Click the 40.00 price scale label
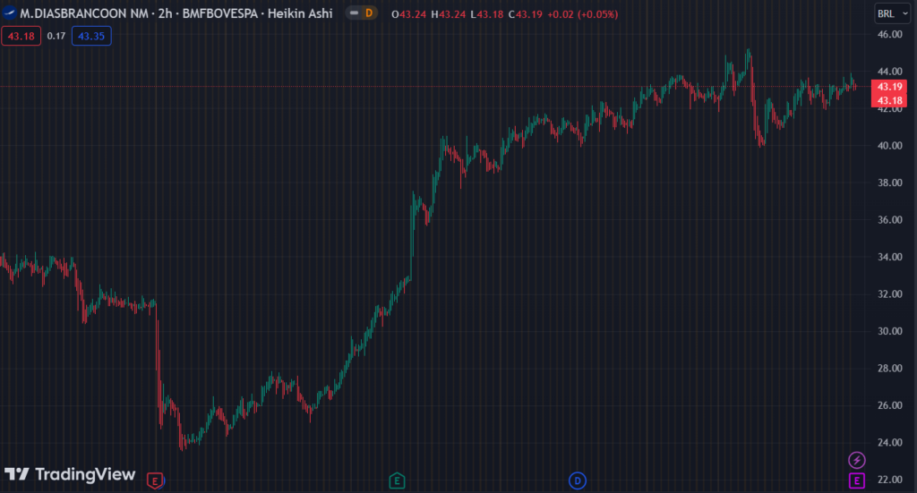This screenshot has width=917, height=493. [889, 146]
